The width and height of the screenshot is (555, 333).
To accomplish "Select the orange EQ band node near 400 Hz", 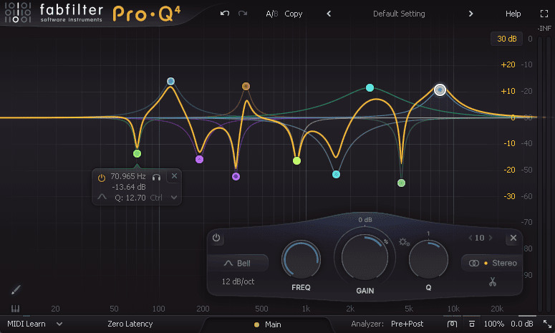I will pyautogui.click(x=246, y=86).
